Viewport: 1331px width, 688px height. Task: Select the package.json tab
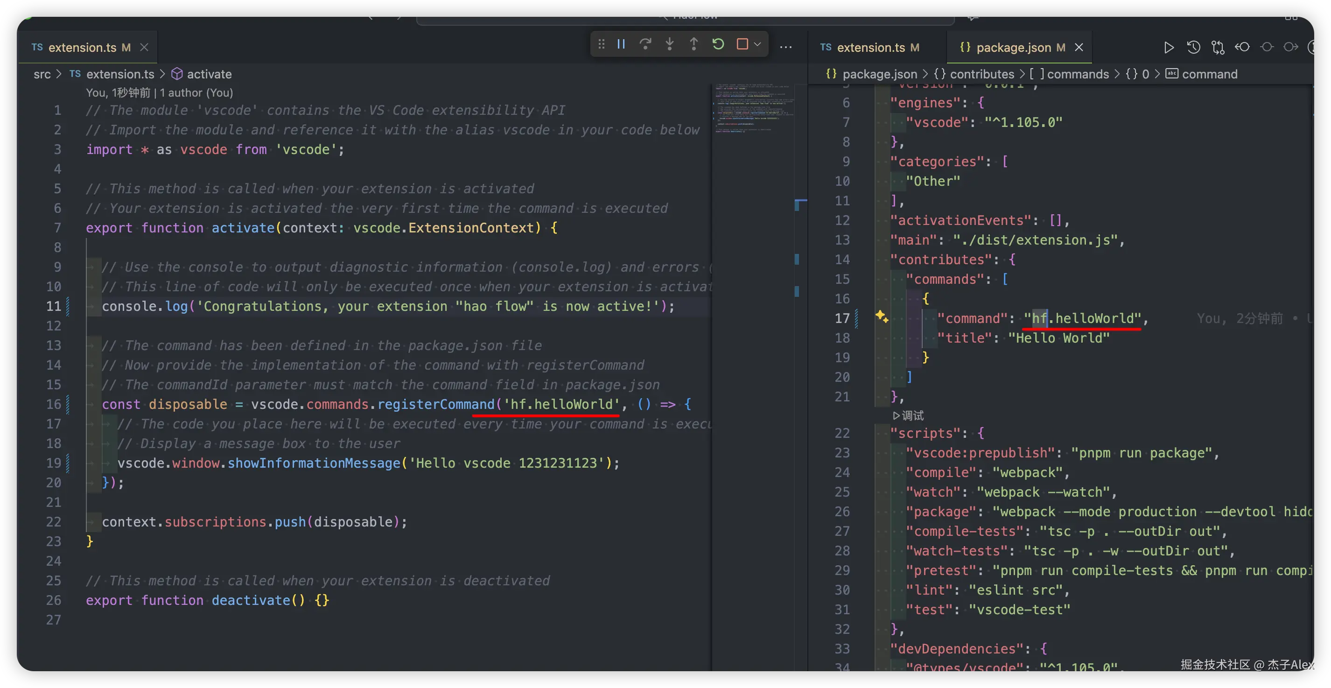tap(1013, 48)
